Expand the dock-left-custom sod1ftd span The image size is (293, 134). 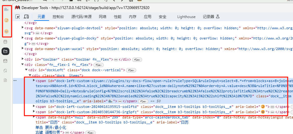coord(34,106)
